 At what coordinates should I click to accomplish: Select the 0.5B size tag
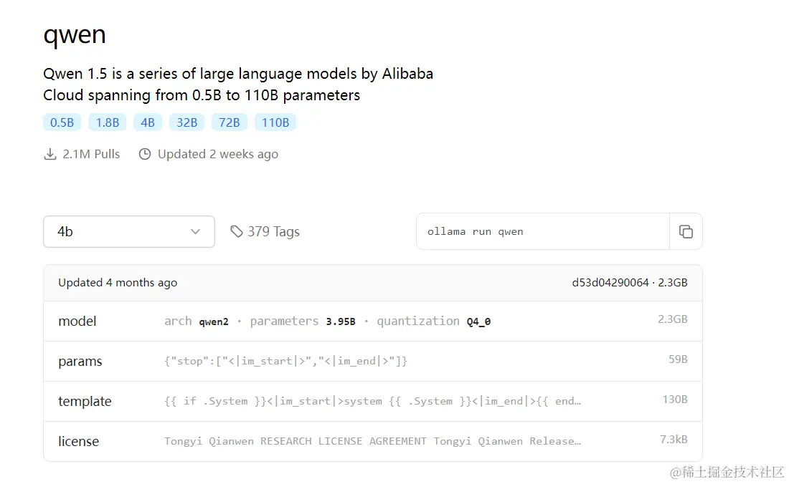click(x=62, y=122)
